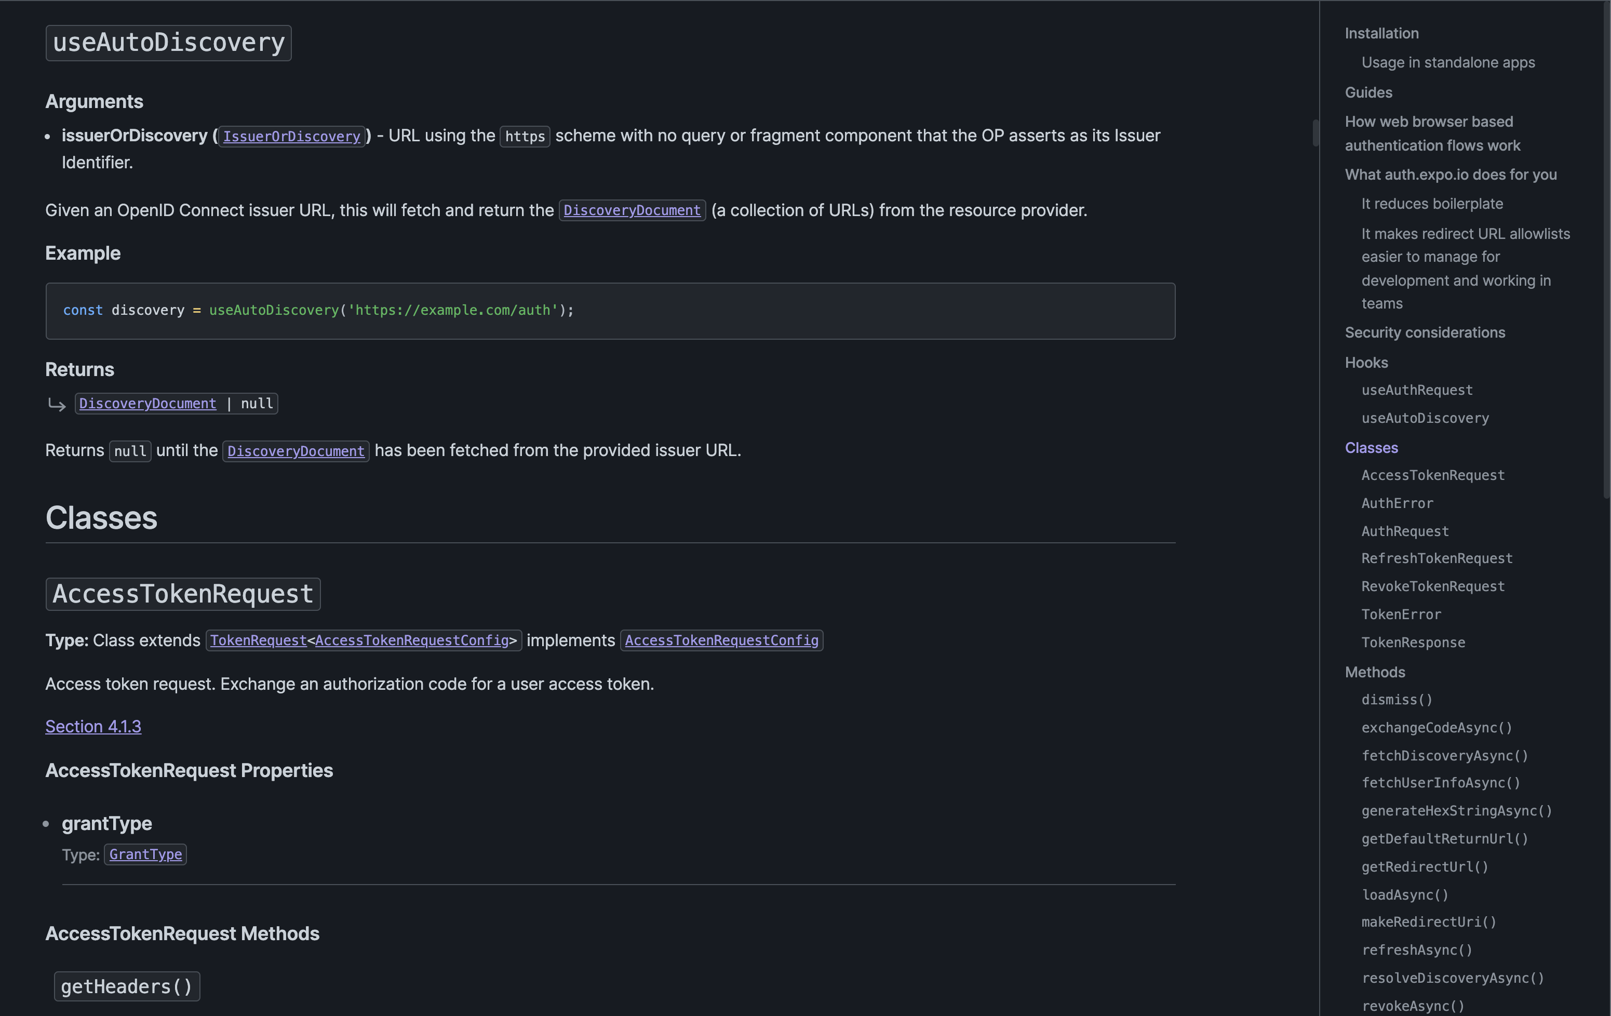Navigate to the AuthError class

(1396, 503)
